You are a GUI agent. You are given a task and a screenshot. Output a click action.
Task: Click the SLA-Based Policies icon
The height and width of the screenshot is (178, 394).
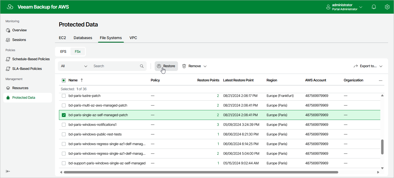tap(8, 69)
